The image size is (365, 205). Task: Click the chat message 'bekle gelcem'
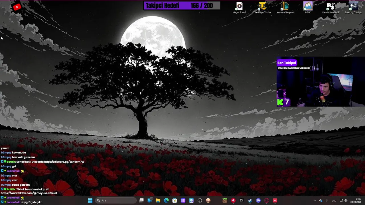tap(21, 185)
